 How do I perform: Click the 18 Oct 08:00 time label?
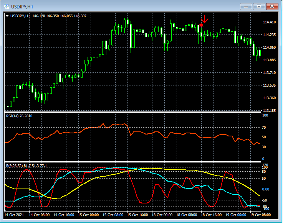187,215
